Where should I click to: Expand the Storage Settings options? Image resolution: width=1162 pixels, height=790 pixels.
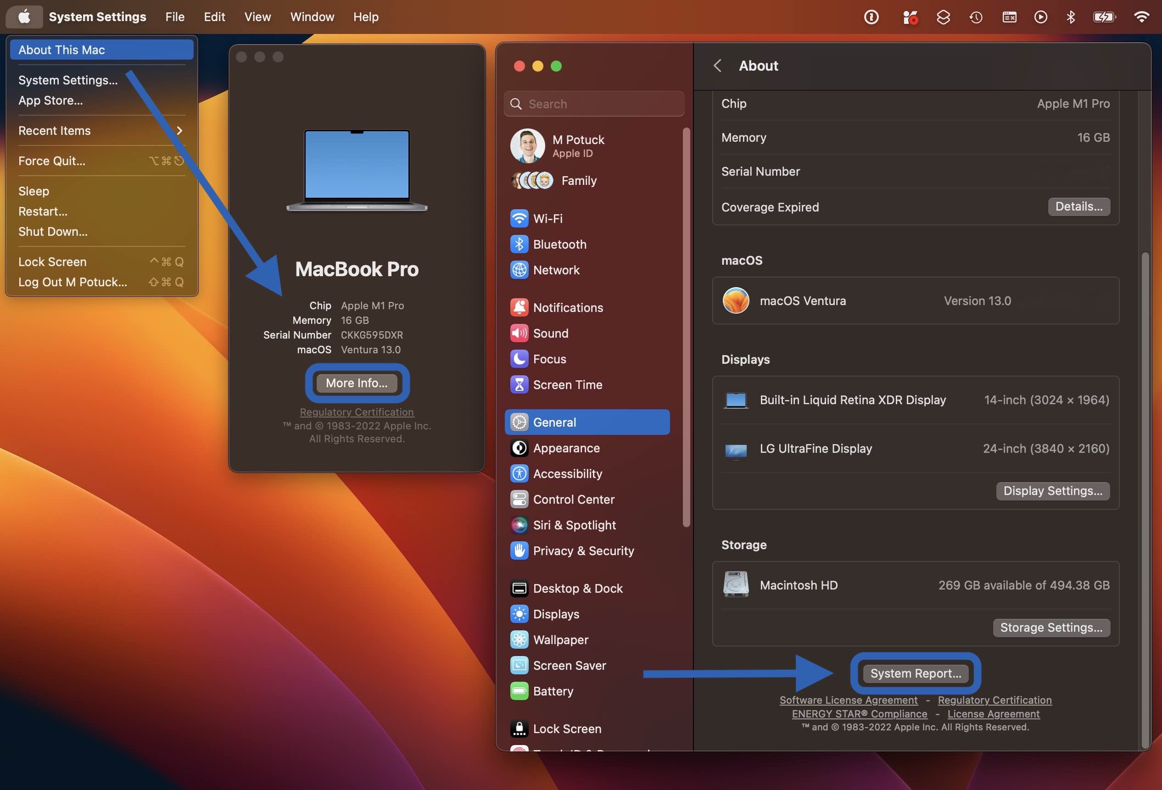point(1051,627)
